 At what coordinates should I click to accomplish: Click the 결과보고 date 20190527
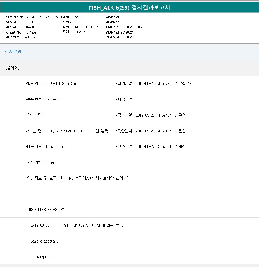click(127, 37)
